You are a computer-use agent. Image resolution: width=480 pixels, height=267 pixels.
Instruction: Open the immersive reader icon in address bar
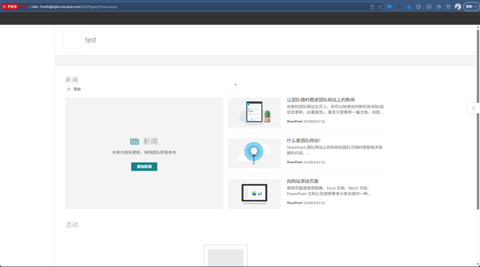coord(373,7)
